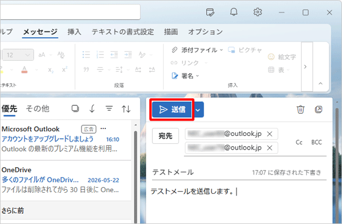
Task: Insert a numbered list
Action: point(100,55)
